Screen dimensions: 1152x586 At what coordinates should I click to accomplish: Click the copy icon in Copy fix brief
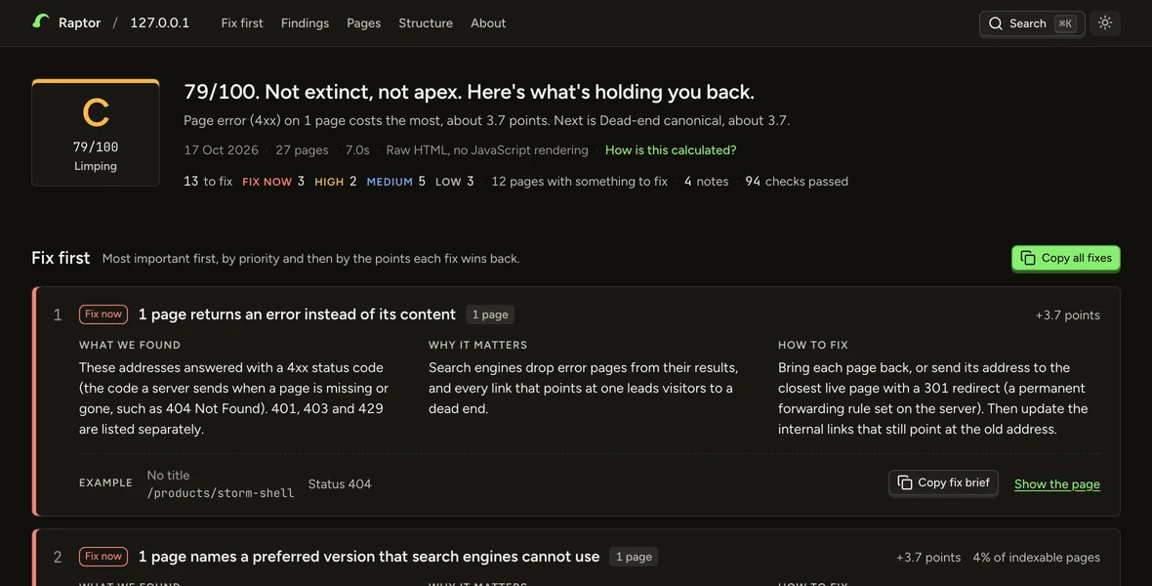point(904,483)
